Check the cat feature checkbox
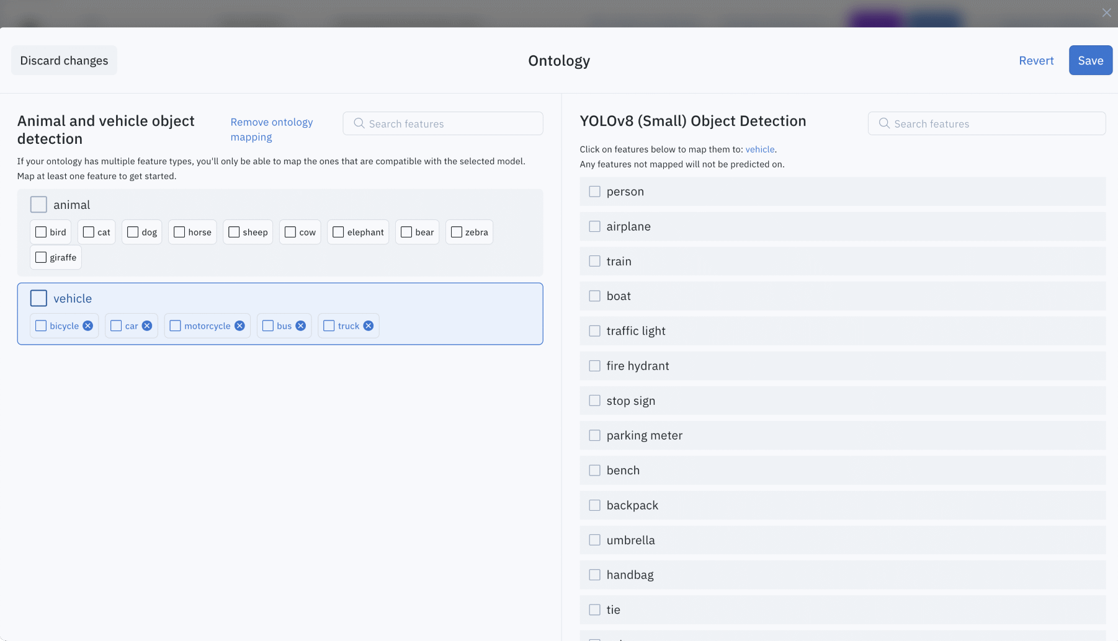This screenshot has height=641, width=1118. 89,232
